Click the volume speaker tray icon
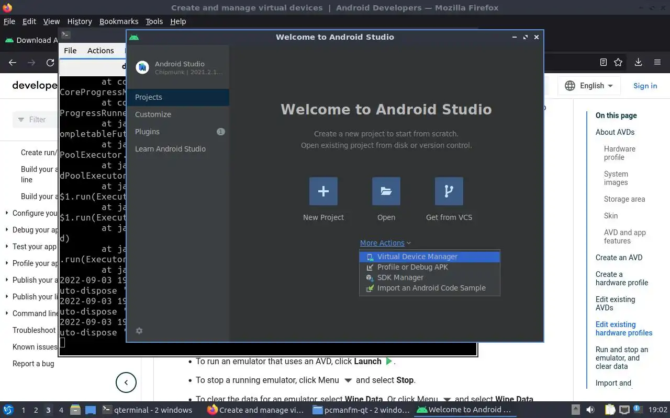 point(590,410)
